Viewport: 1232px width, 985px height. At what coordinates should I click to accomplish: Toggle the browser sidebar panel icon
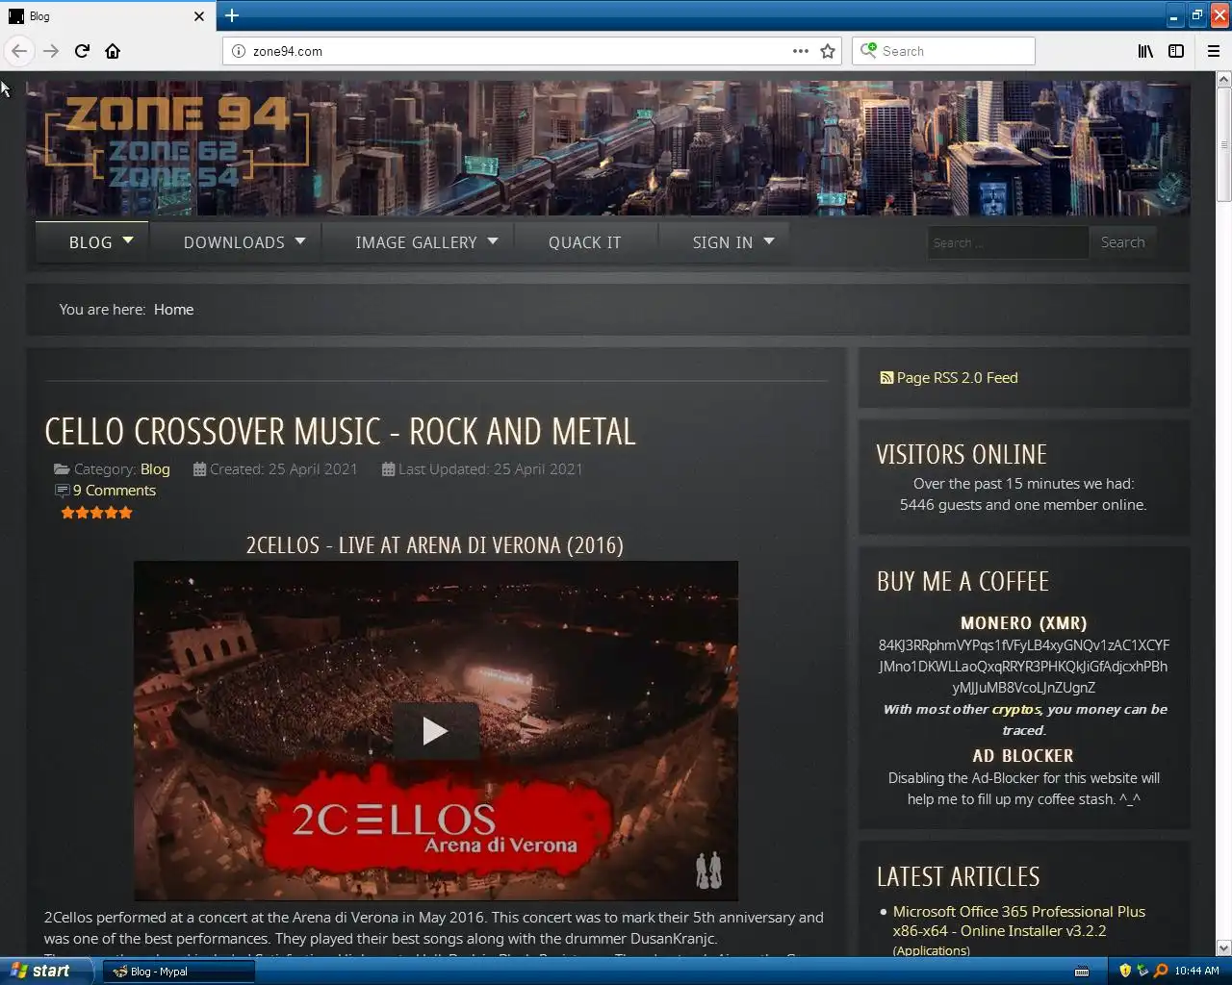coord(1176,51)
